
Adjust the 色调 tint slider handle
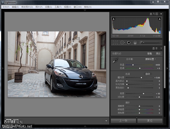pos(140,68)
